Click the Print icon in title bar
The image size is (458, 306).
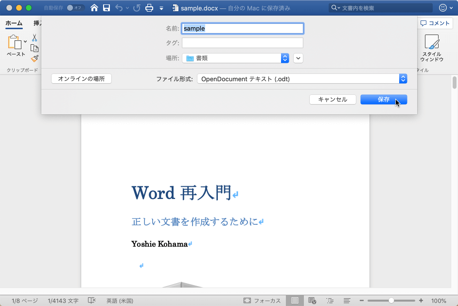[149, 8]
